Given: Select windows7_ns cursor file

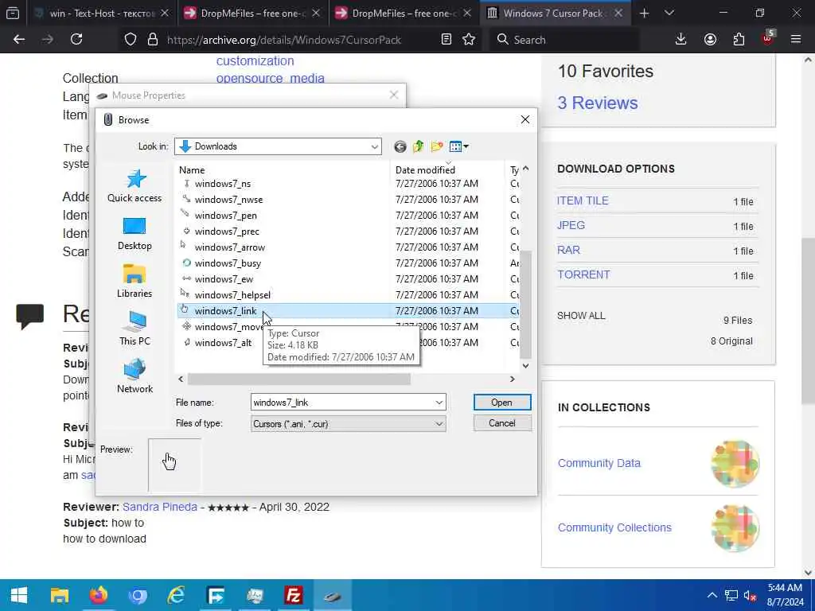Looking at the screenshot, I should tap(223, 184).
